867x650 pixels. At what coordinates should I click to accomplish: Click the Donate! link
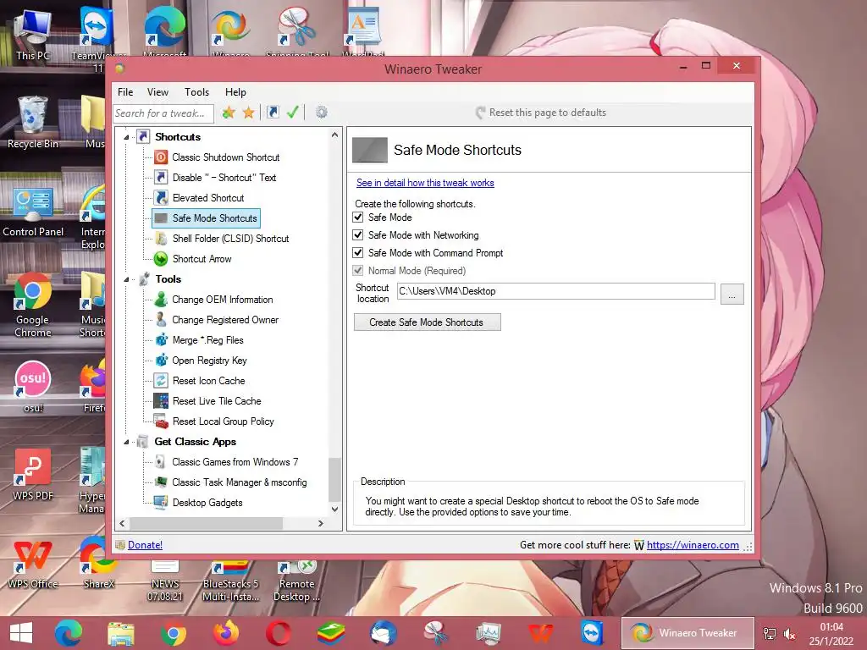coord(145,545)
